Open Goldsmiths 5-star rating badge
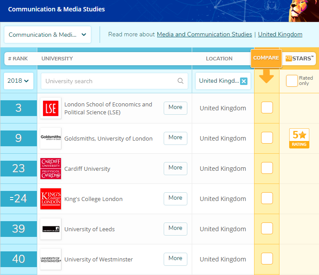Viewport: 319px width, 275px height. point(299,138)
